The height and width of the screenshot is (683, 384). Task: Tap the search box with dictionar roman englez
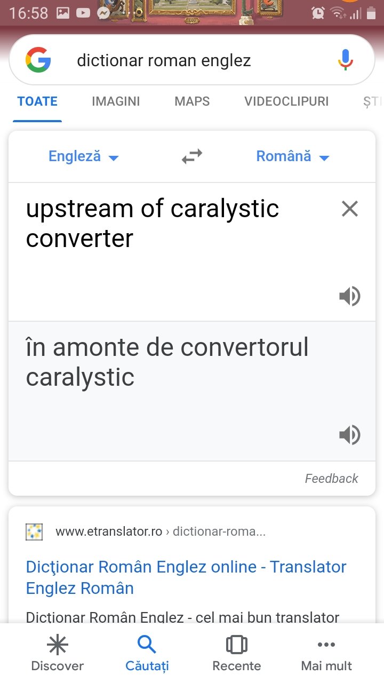tap(192, 60)
